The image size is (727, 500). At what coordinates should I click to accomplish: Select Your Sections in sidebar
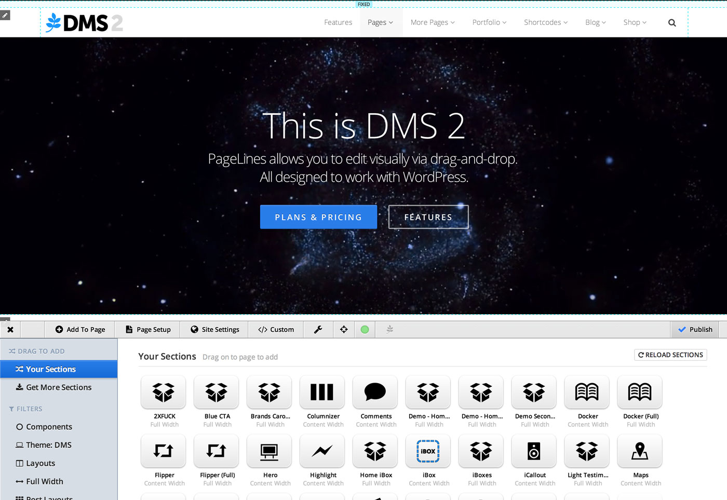(59, 369)
